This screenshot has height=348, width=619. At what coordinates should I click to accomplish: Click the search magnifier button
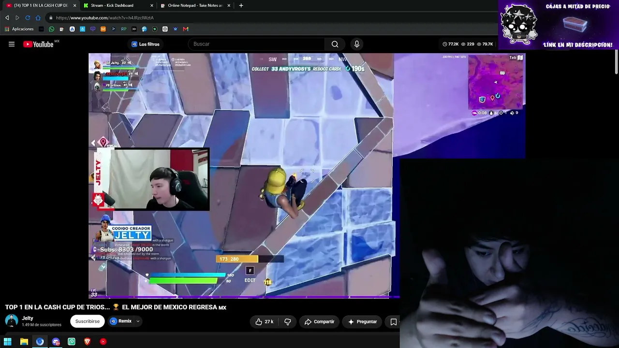335,44
